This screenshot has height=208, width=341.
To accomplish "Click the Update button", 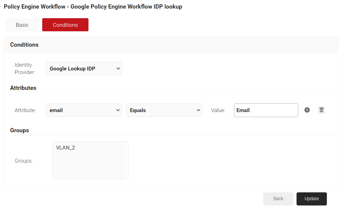I will pos(311,199).
